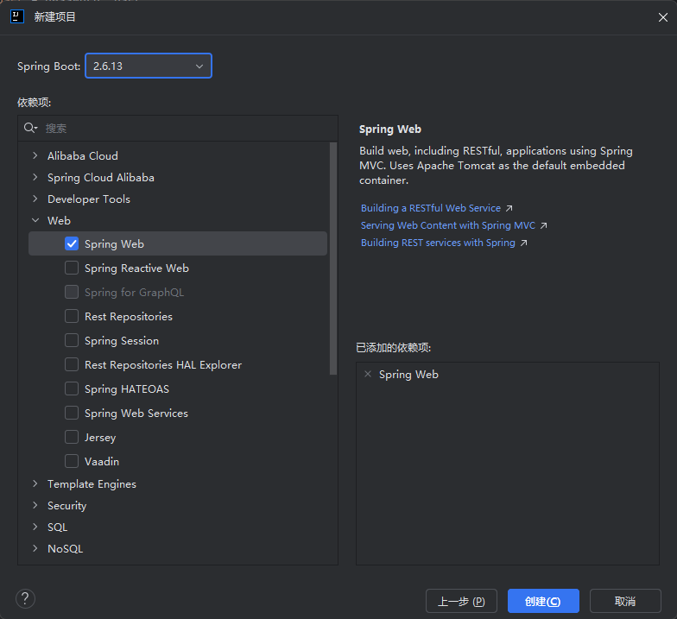The width and height of the screenshot is (677, 619).
Task: Expand the NoSQL category
Action: click(35, 548)
